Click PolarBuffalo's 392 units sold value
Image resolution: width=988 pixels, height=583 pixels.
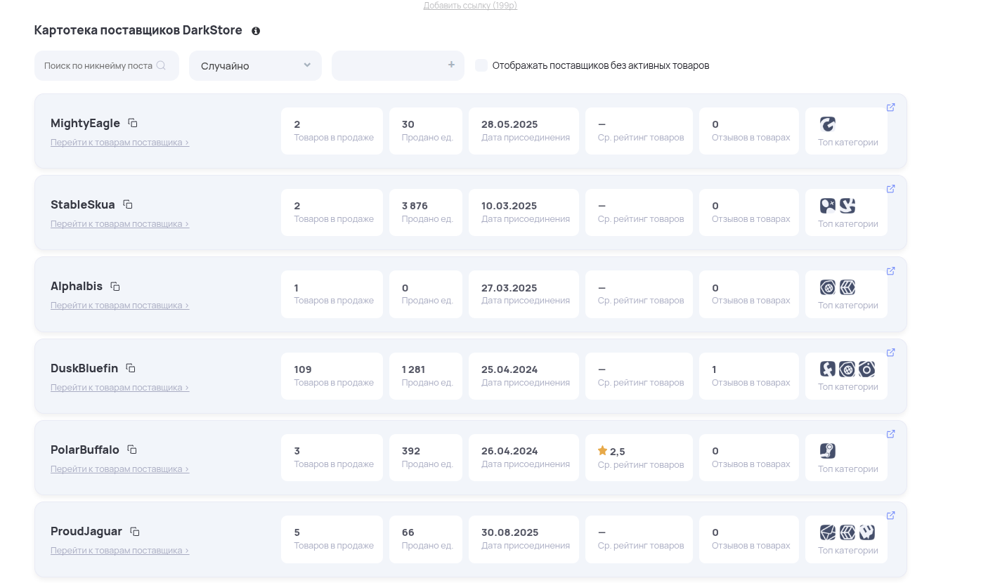point(411,451)
